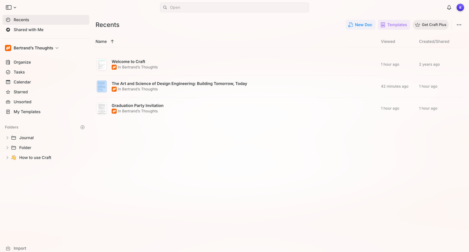Sort by Created/Shared column

point(434,41)
